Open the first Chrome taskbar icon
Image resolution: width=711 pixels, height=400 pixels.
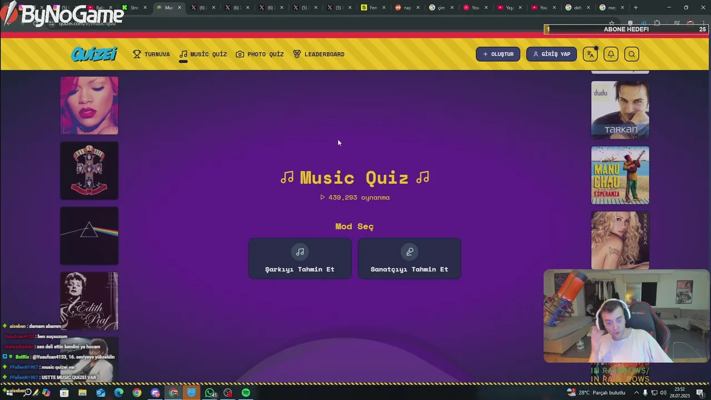click(137, 393)
